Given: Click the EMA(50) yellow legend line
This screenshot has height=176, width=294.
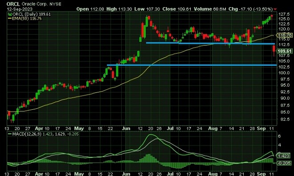Looking at the screenshot, I should pyautogui.click(x=10, y=19).
